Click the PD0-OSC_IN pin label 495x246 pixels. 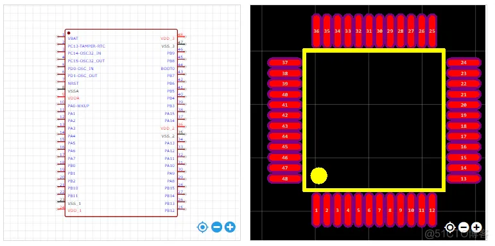(80, 69)
